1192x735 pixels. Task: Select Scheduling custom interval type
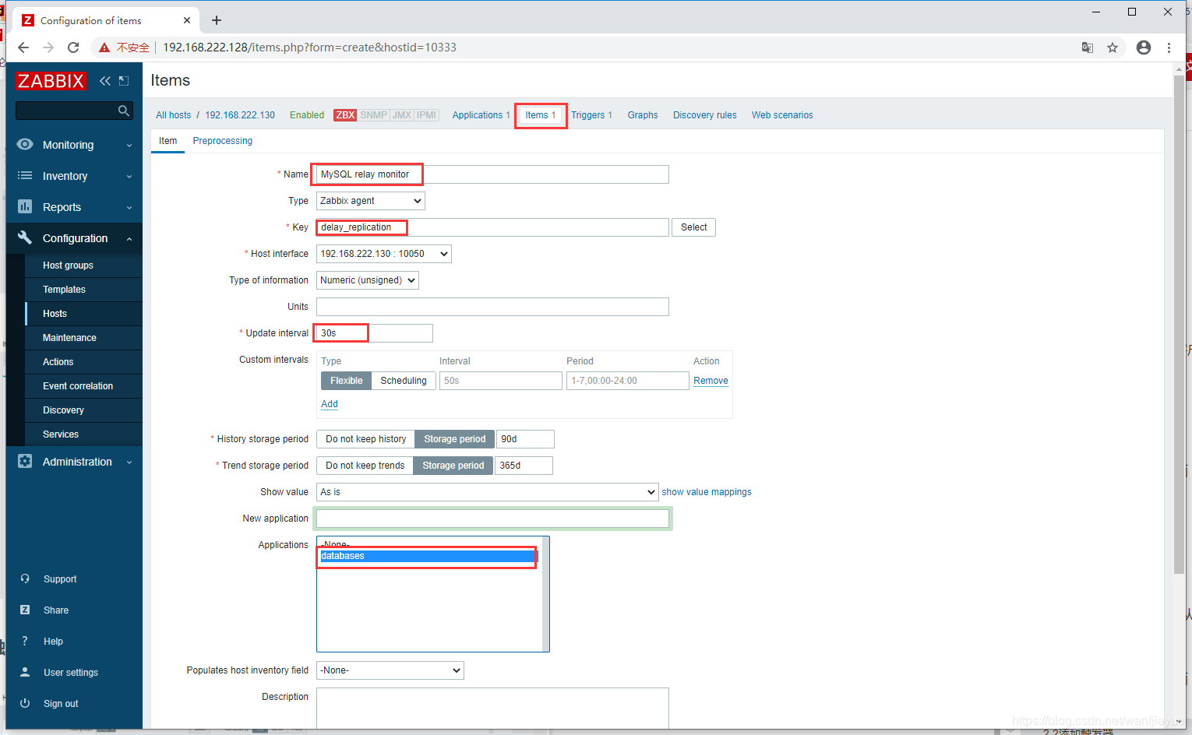click(403, 381)
